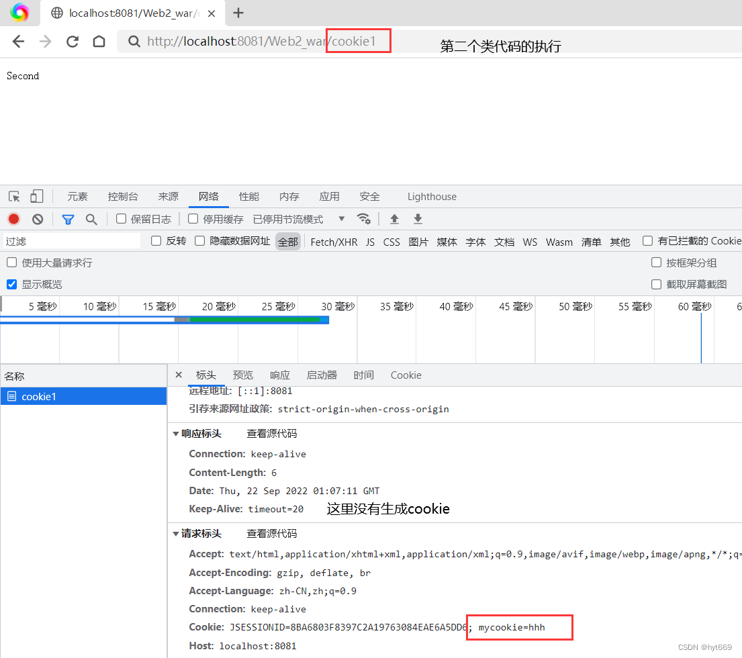Image resolution: width=742 pixels, height=658 pixels.
Task: Click the page reload icon
Action: 73,41
